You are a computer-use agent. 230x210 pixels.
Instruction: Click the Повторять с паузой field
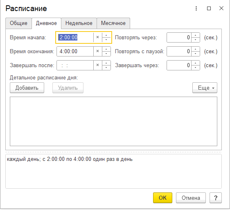pyautogui.click(x=179, y=51)
